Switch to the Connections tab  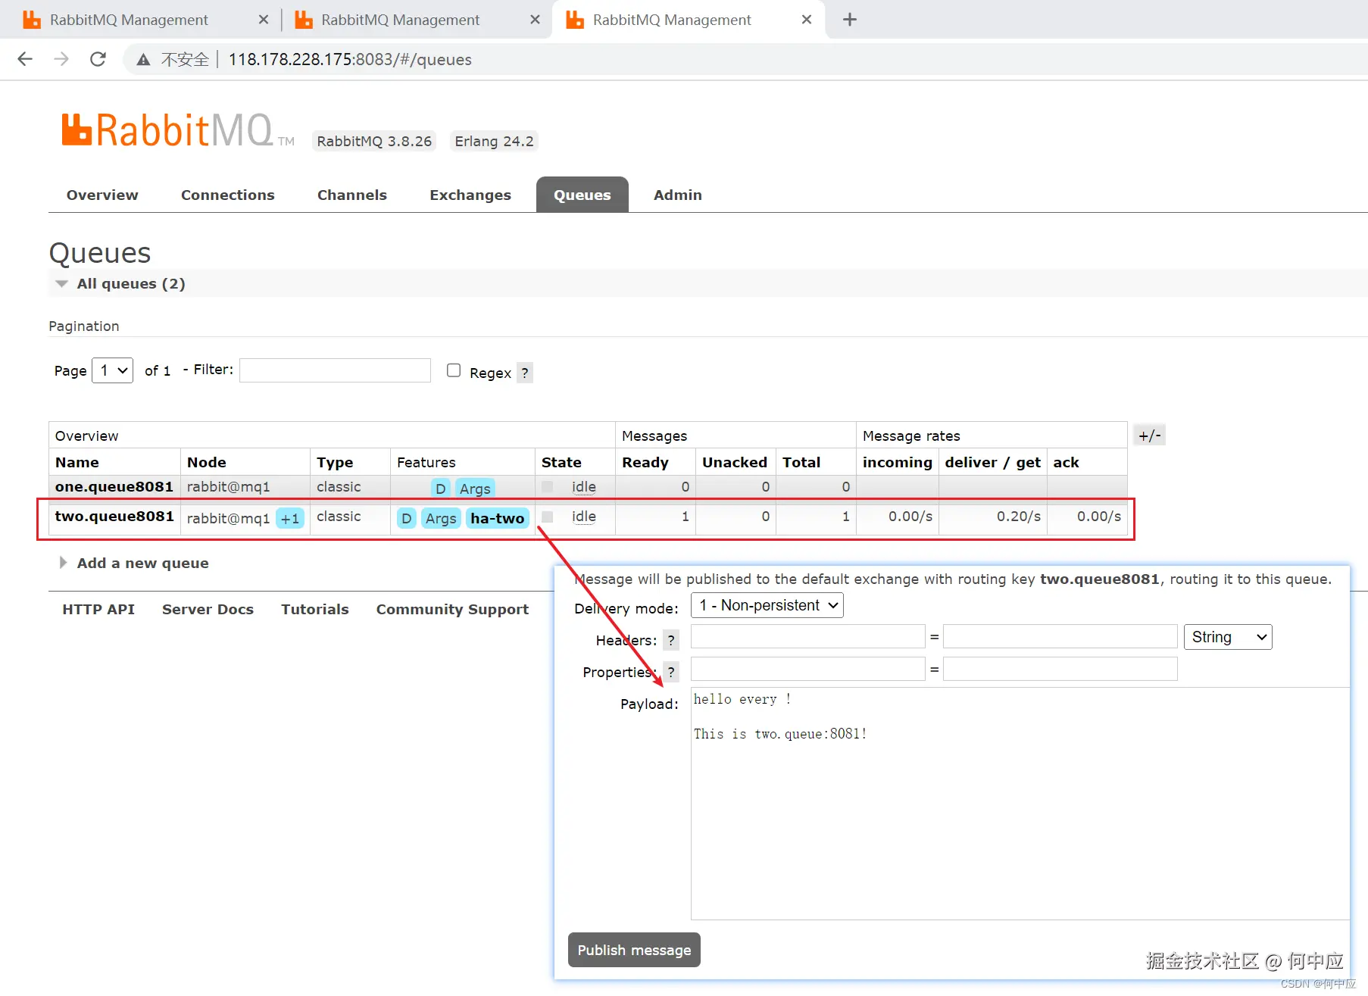(228, 195)
